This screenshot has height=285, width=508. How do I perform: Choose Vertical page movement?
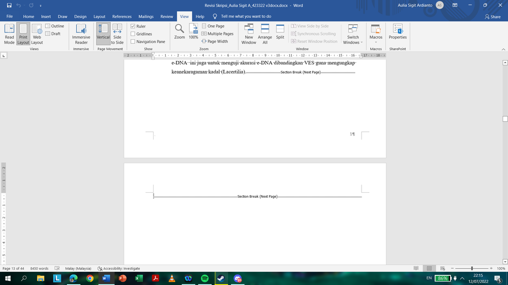click(103, 34)
